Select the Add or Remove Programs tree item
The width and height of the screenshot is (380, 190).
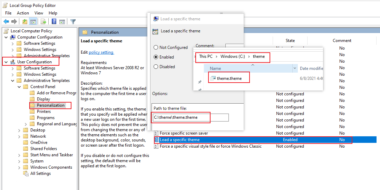click(x=56, y=93)
